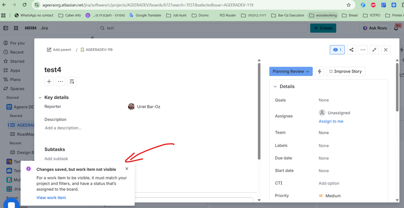Open issue actions three-dot menu
This screenshot has width=404, height=208.
click(363, 50)
